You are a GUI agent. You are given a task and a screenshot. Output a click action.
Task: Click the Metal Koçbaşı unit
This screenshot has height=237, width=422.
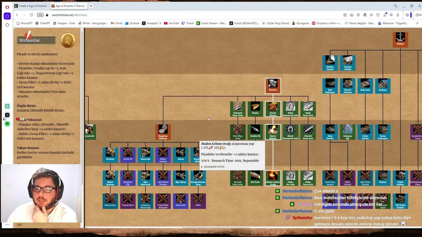pyautogui.click(x=110, y=178)
